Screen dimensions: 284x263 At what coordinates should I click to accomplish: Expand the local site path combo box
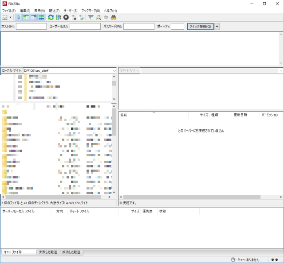coord(114,70)
